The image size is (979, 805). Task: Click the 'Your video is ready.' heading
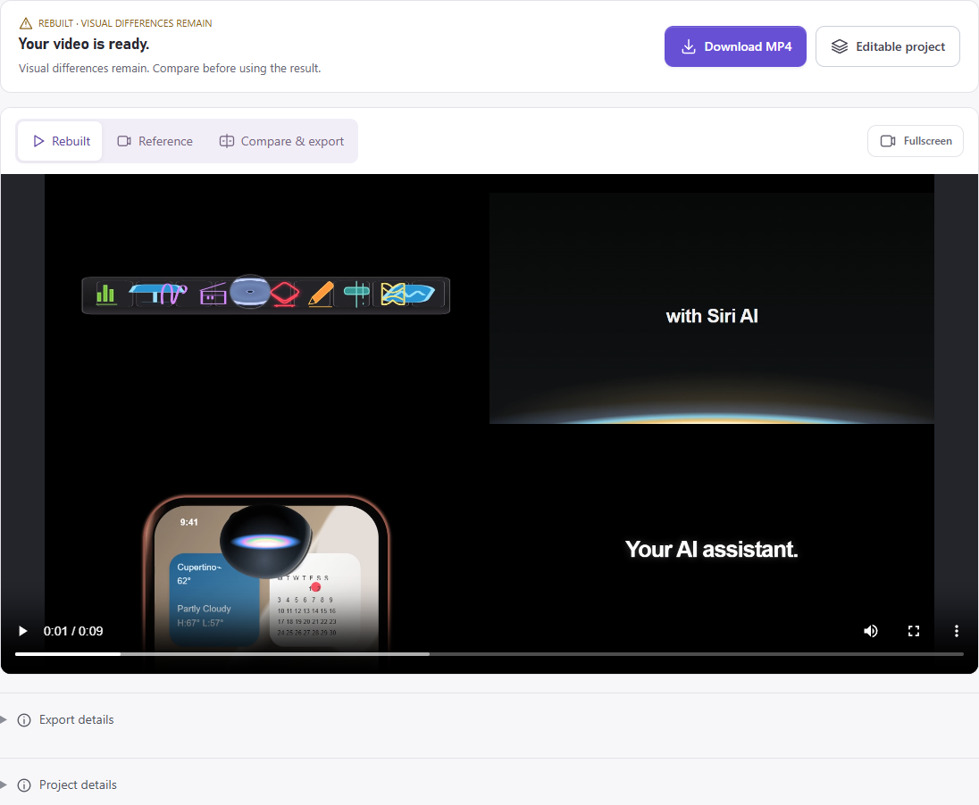pos(84,44)
